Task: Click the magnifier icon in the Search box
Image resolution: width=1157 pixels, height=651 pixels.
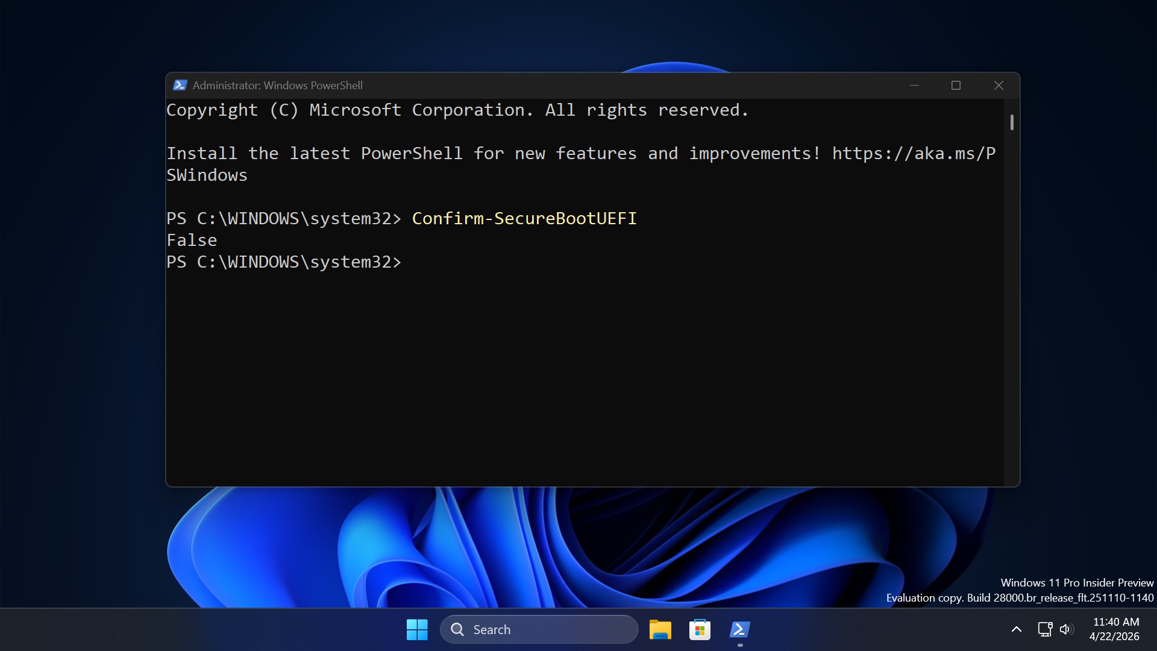Action: coord(458,629)
